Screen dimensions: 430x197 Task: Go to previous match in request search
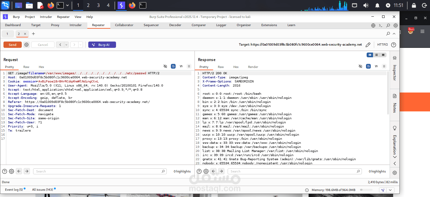19,171
